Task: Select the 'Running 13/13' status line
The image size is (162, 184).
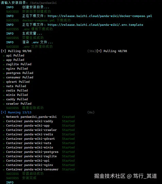Action: point(16,112)
